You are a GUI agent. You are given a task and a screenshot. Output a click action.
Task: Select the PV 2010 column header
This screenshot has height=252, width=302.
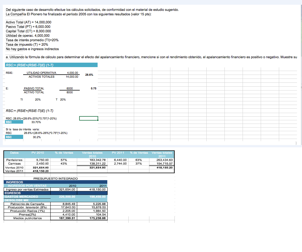[37, 153]
